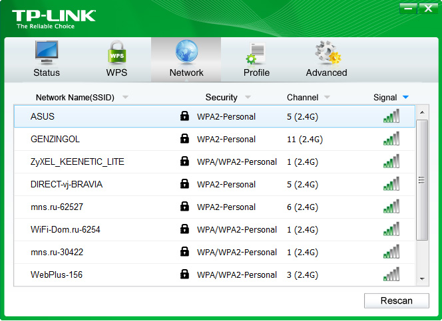Switch to the WPS tab label
This screenshot has width=442, height=321.
point(116,72)
